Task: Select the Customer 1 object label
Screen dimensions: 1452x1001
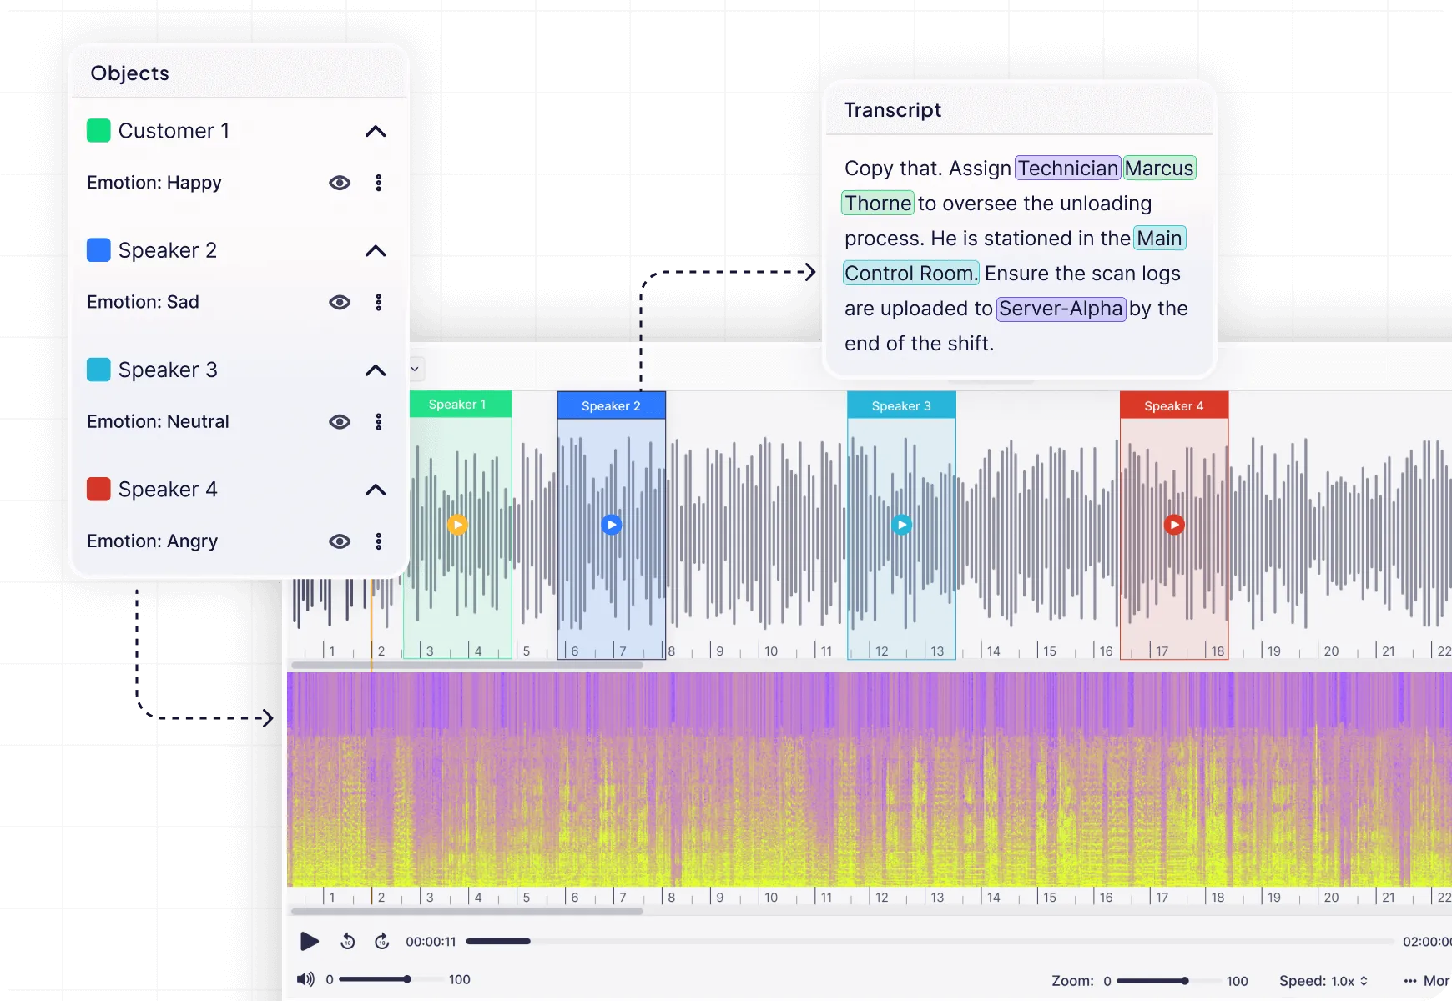Action: 174,131
